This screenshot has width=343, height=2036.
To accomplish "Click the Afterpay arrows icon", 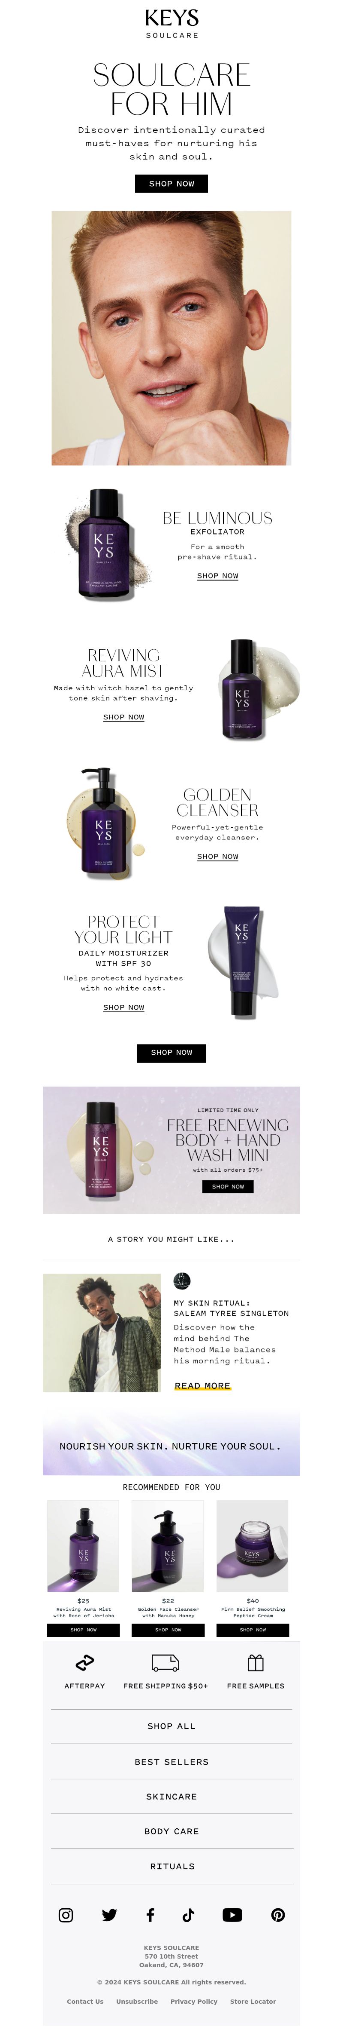I will (84, 1662).
